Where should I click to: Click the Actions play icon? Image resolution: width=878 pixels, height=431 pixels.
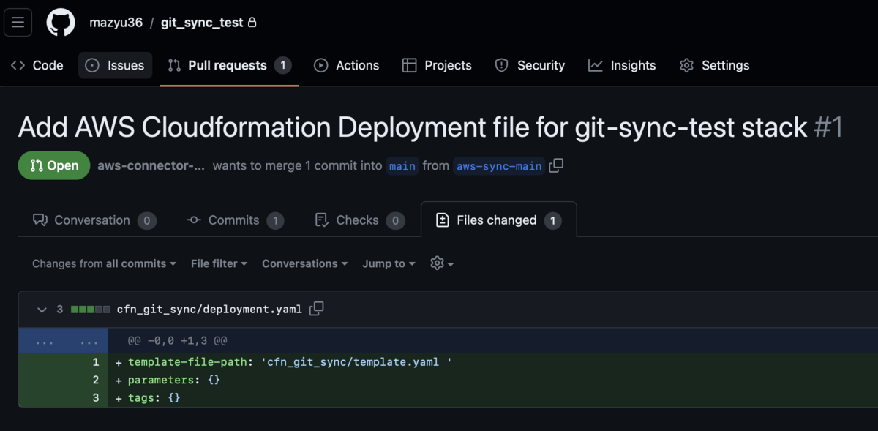[320, 65]
